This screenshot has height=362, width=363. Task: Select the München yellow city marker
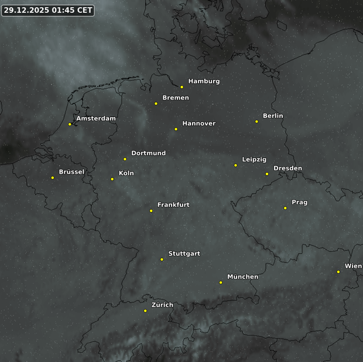coord(221,283)
